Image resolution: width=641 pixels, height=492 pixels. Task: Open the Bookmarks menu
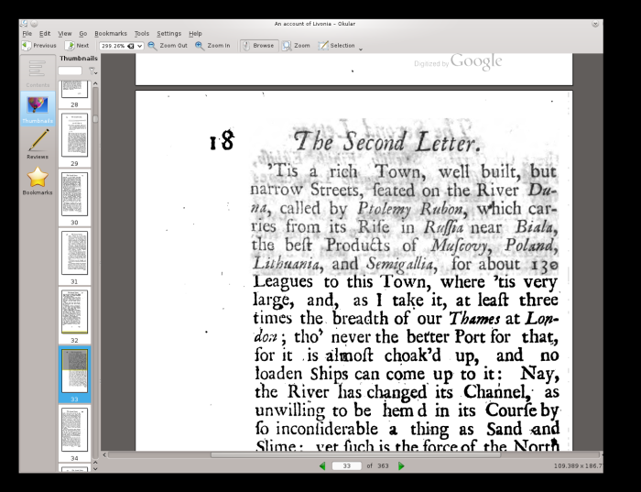tap(111, 33)
